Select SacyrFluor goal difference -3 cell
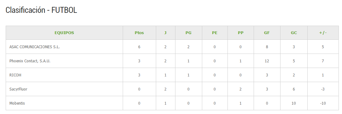The width and height of the screenshot is (342, 114). point(323,89)
